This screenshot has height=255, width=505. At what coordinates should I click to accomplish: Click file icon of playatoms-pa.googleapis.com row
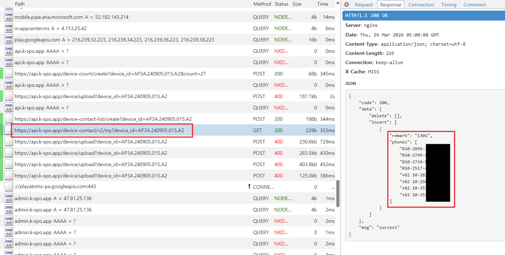9,187
